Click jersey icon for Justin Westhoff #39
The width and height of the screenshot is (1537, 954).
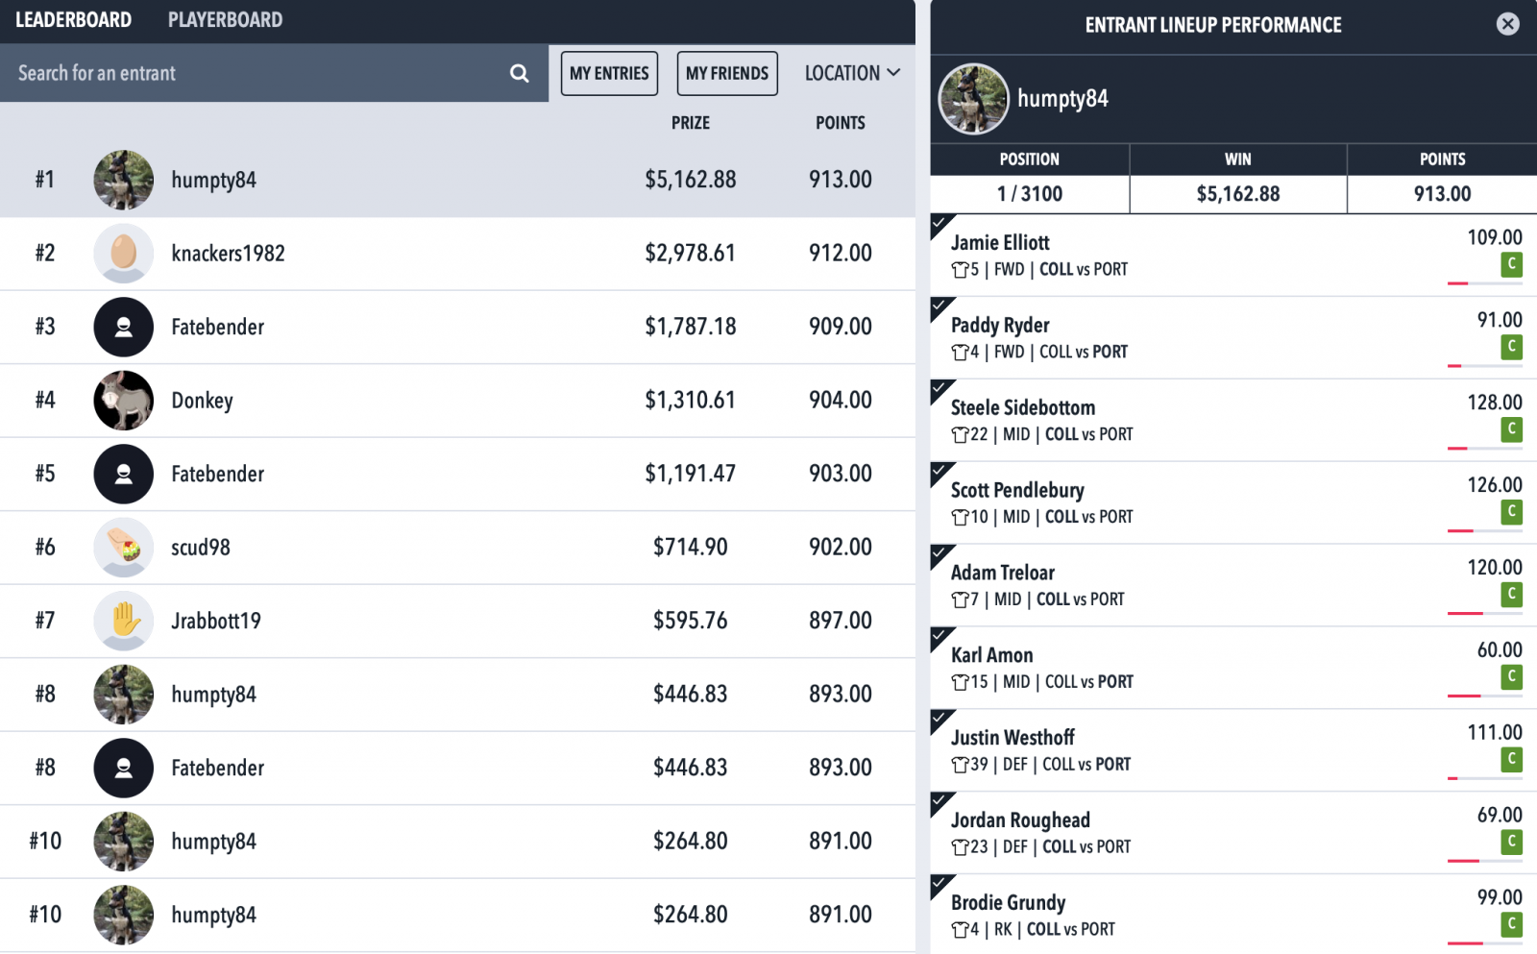(x=960, y=766)
